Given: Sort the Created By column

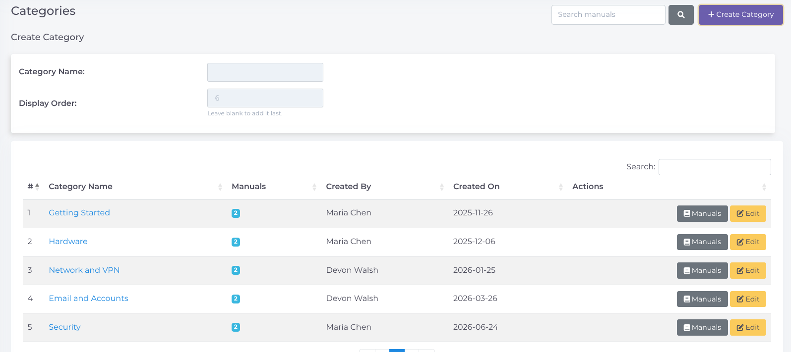Looking at the screenshot, I should pos(442,187).
